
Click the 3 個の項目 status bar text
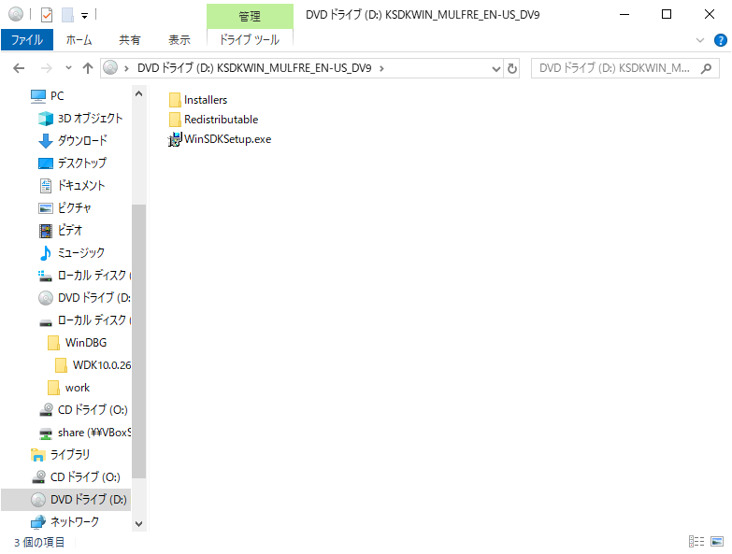pyautogui.click(x=39, y=542)
